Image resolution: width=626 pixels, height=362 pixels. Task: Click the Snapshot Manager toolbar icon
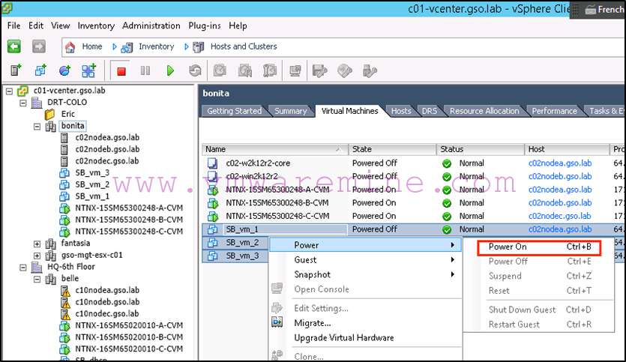coord(270,70)
